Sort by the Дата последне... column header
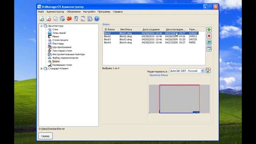This screenshot has width=256, height=144. click(x=175, y=29)
